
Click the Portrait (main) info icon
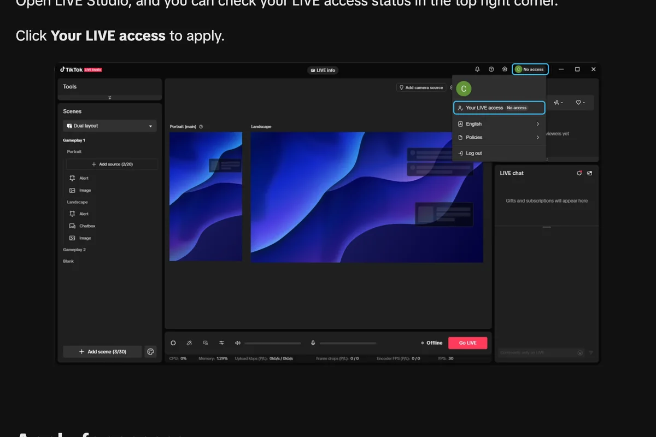tap(201, 127)
